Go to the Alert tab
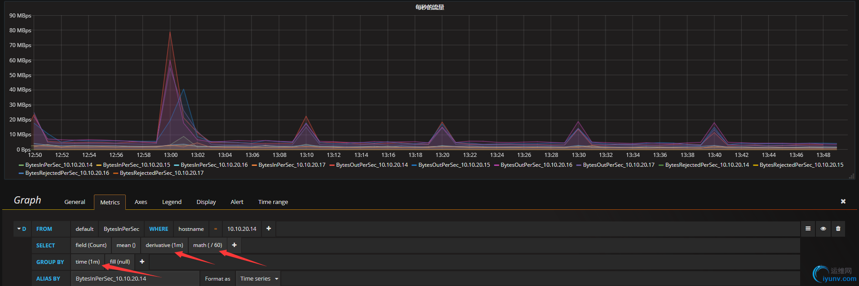859x286 pixels. point(237,202)
